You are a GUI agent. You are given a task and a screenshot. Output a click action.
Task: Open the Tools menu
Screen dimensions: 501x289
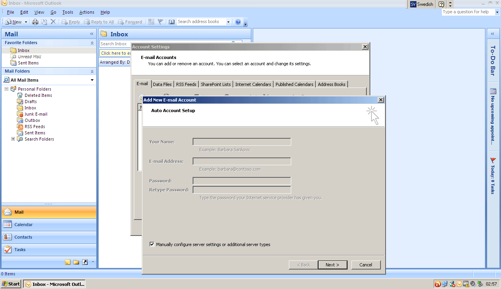[x=68, y=12]
